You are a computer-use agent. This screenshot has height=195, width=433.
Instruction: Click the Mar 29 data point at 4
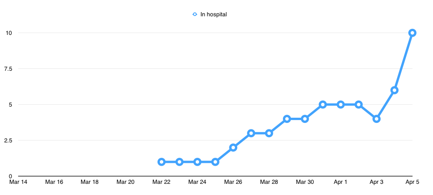[x=287, y=119]
